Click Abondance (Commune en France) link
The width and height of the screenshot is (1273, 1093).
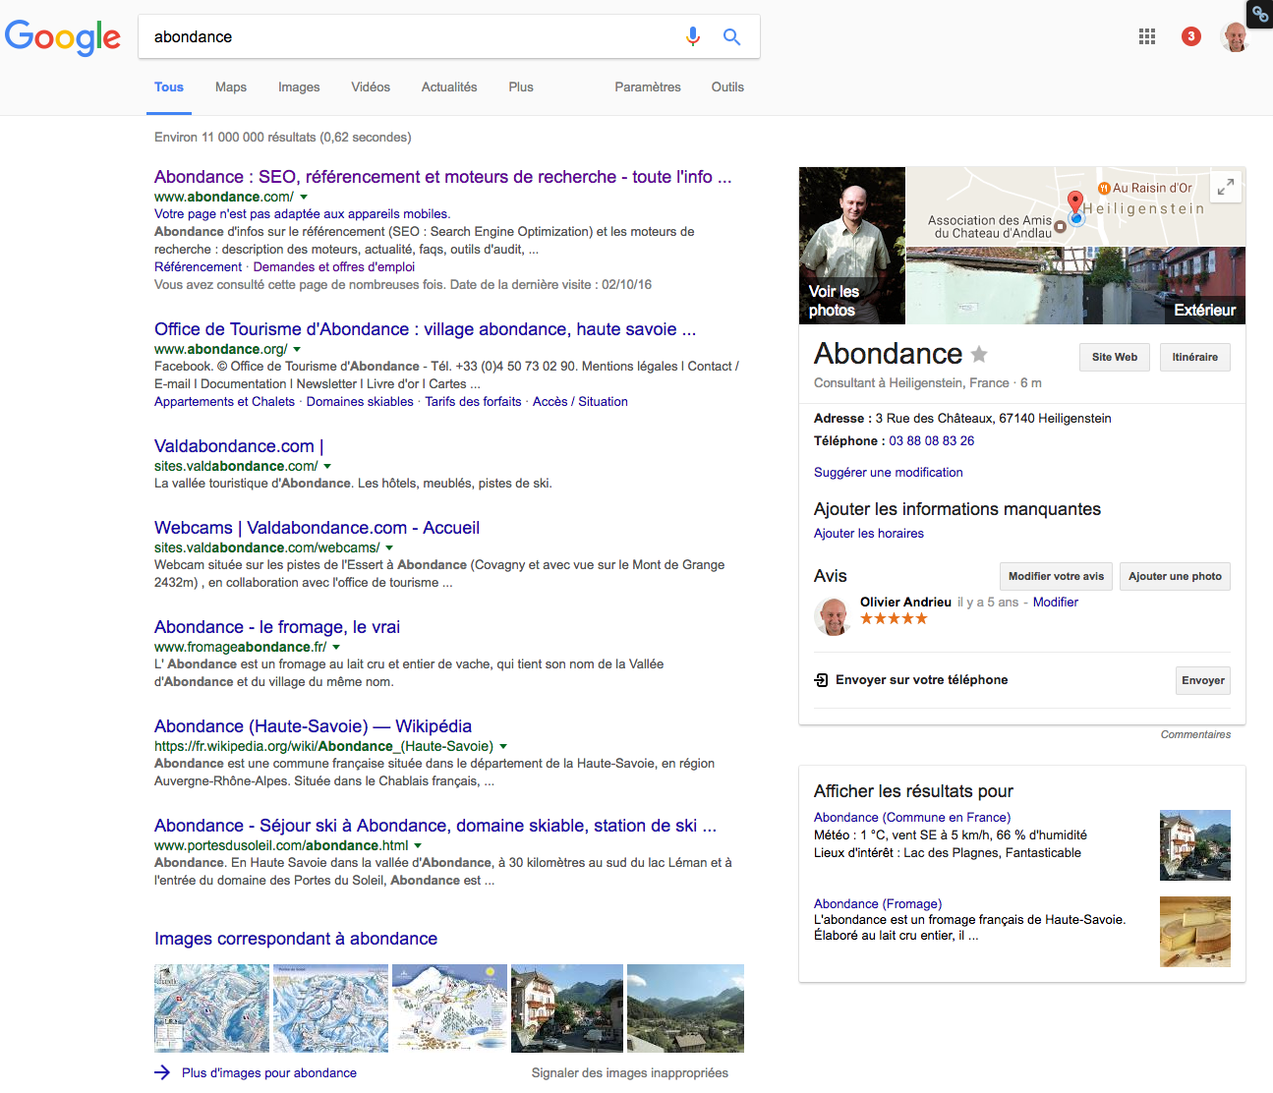click(912, 818)
